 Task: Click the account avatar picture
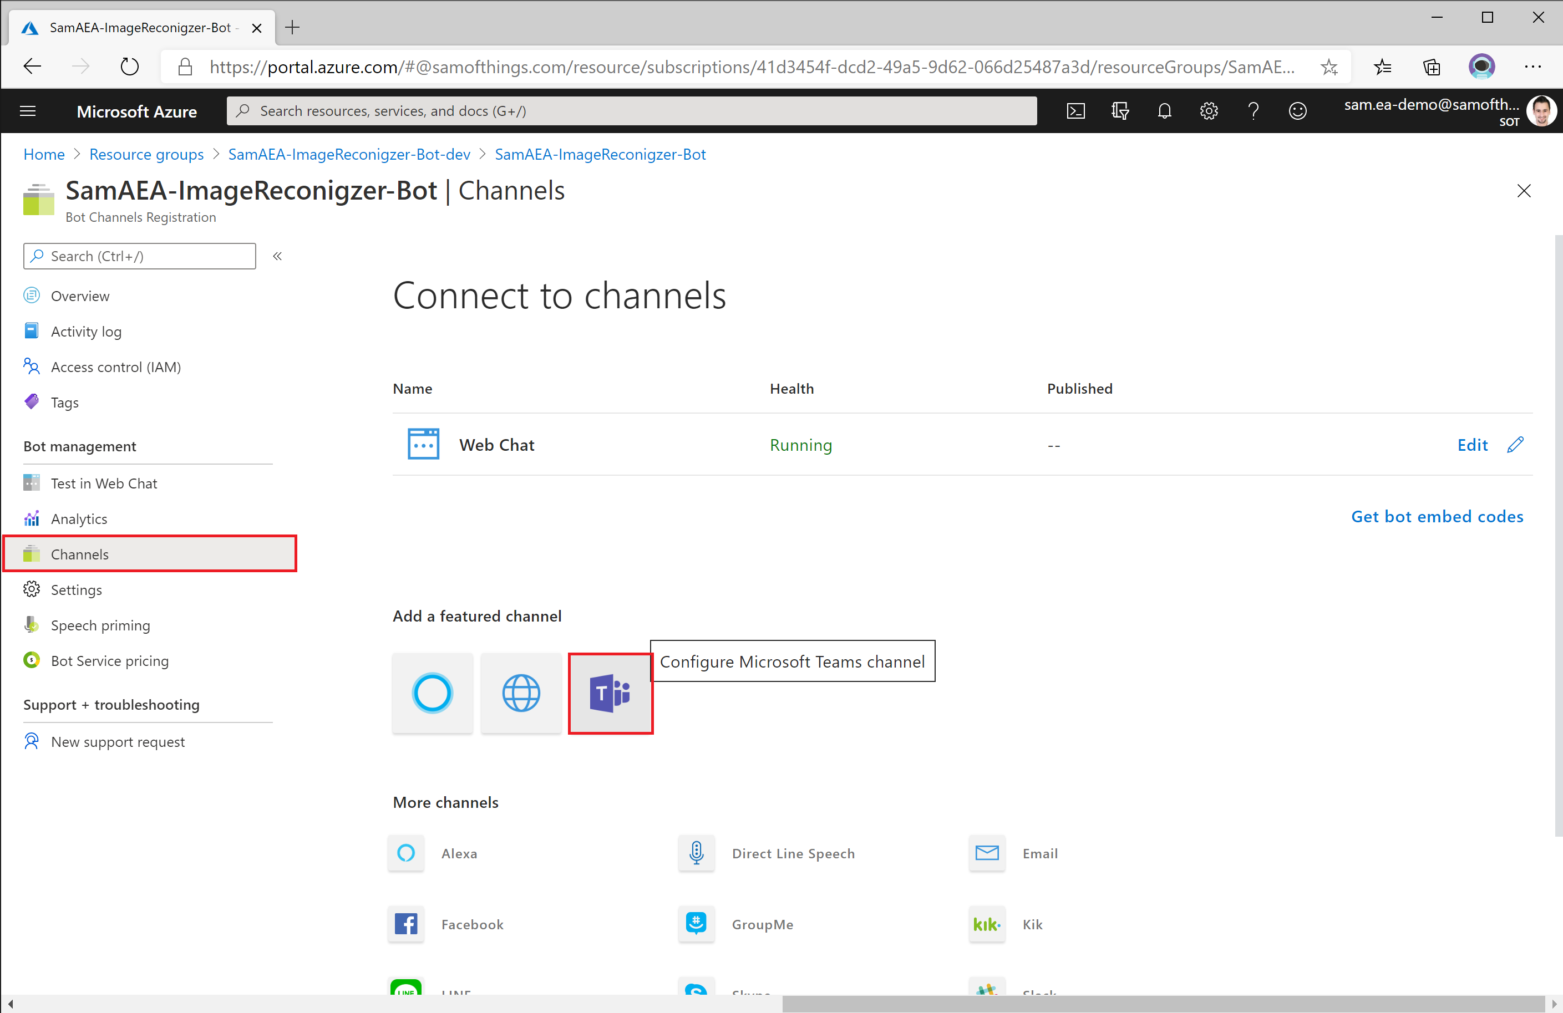click(1541, 111)
